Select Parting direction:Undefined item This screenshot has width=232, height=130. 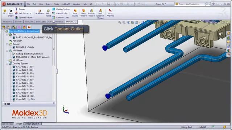[x=28, y=54]
